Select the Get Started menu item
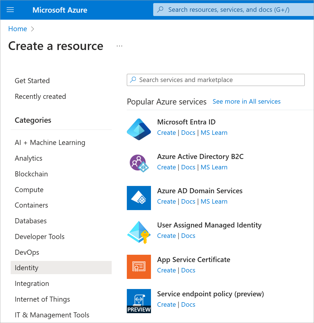Image resolution: width=314 pixels, height=323 pixels. [x=32, y=81]
